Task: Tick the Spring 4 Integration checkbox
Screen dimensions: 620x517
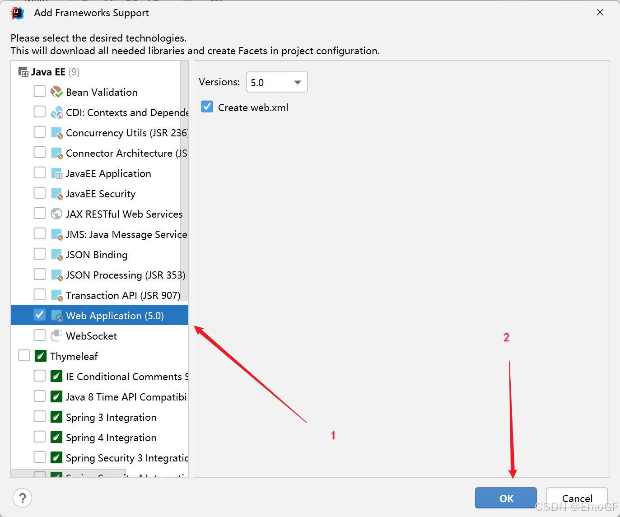Action: (40, 437)
